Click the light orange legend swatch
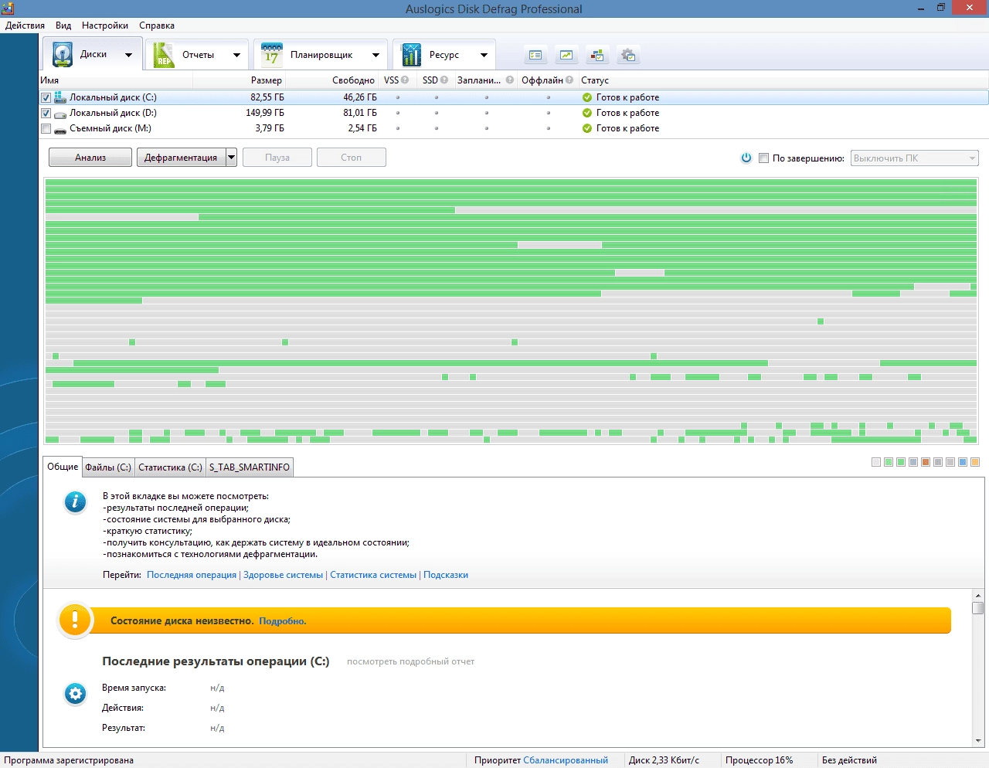 975,462
